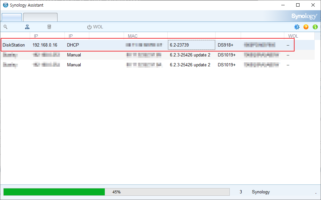Close the Synology Assistant window
Viewport: 321px width, 200px height.
pos(313,5)
